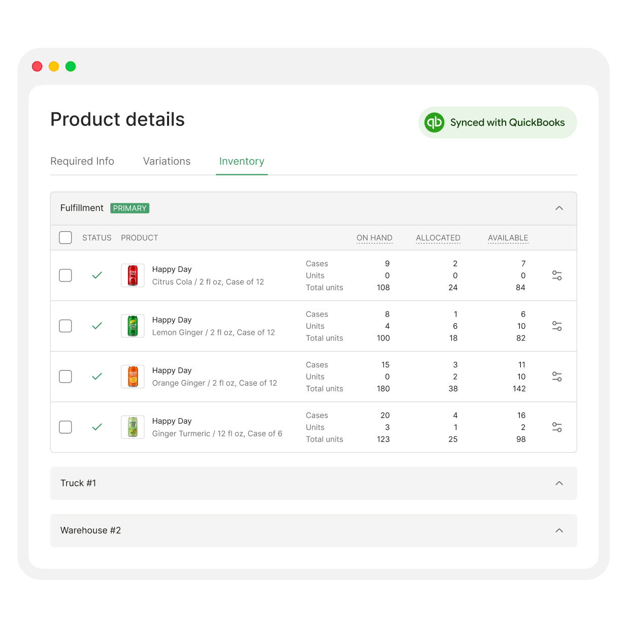Click the Warehouse #2 section title
The image size is (627, 628).
point(90,530)
